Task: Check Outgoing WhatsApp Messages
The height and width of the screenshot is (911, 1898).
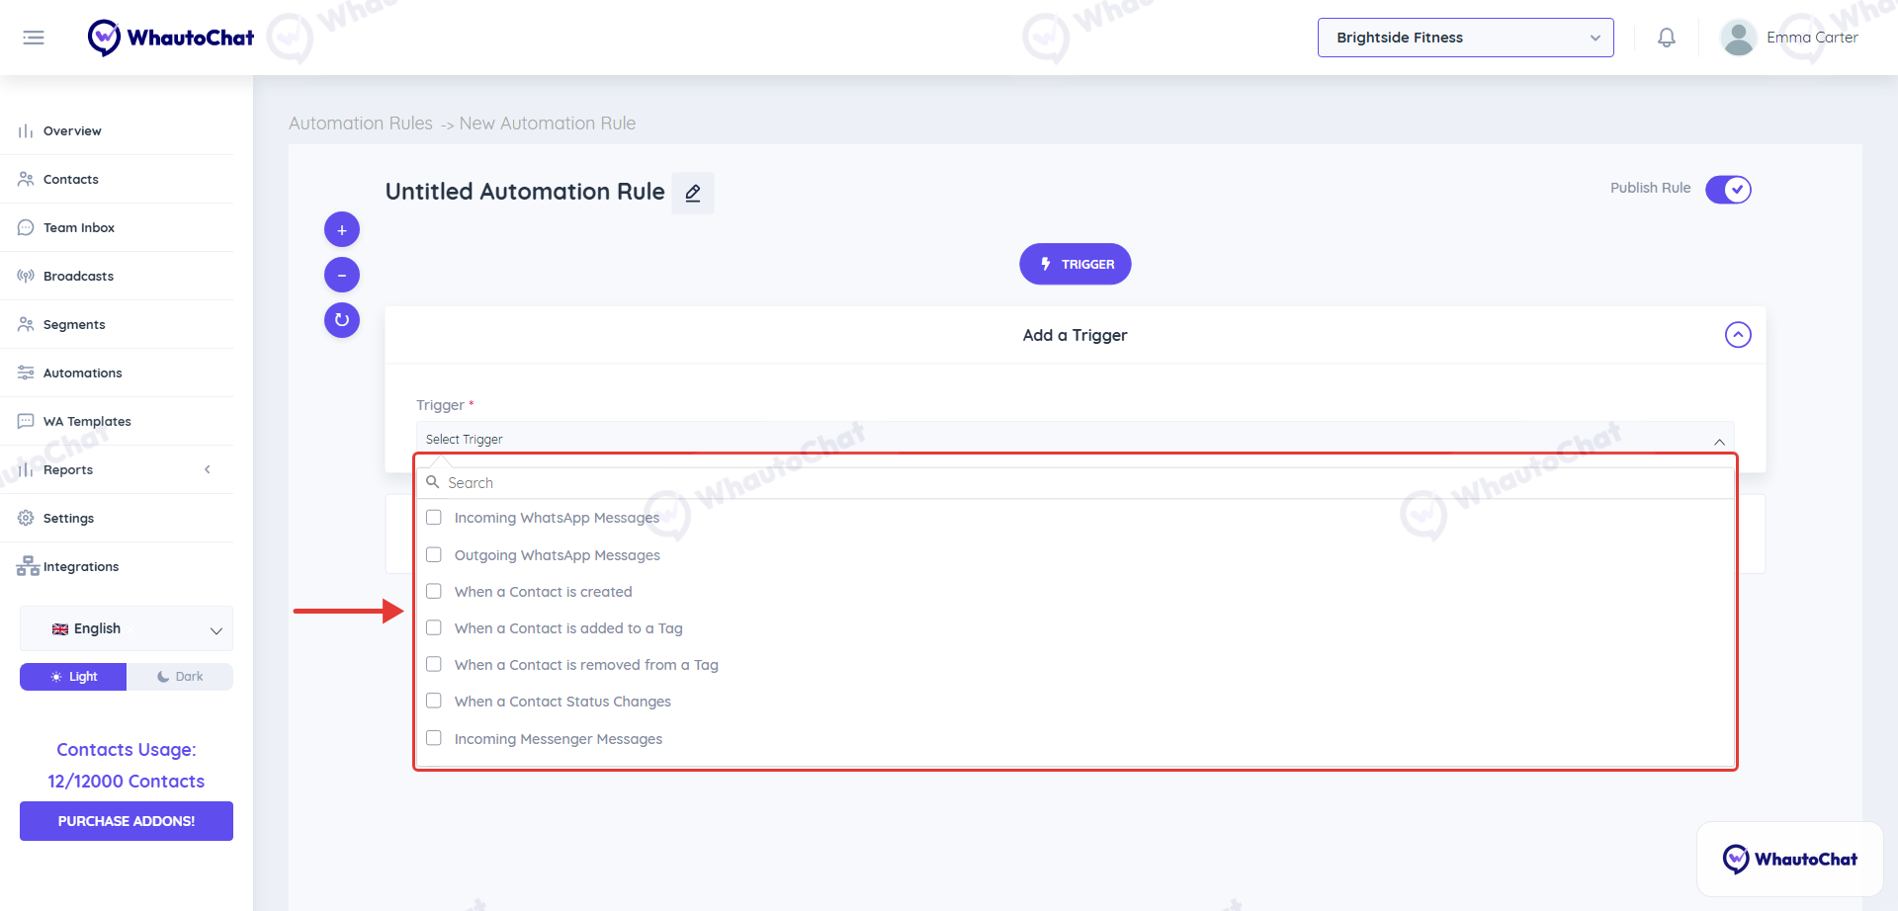Action: coord(434,555)
